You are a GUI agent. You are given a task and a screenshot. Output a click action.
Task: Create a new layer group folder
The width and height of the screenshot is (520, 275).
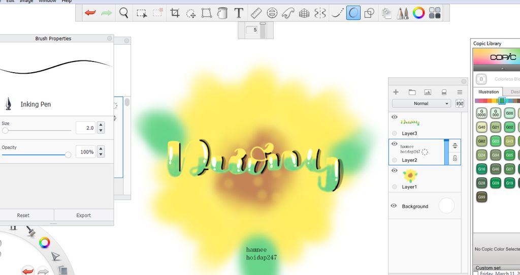(x=412, y=92)
